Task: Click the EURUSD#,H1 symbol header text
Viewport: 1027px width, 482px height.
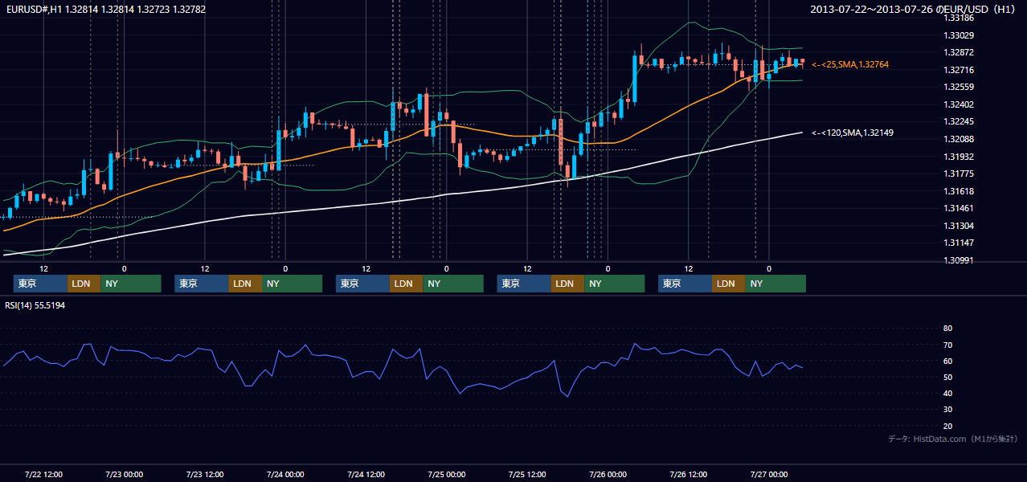Action: [105, 9]
